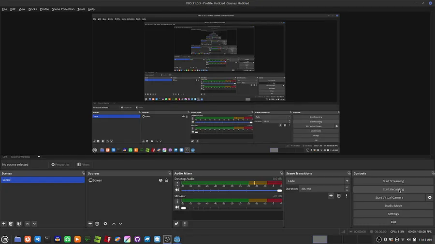Mute the Desktop Audio channel

click(x=177, y=190)
